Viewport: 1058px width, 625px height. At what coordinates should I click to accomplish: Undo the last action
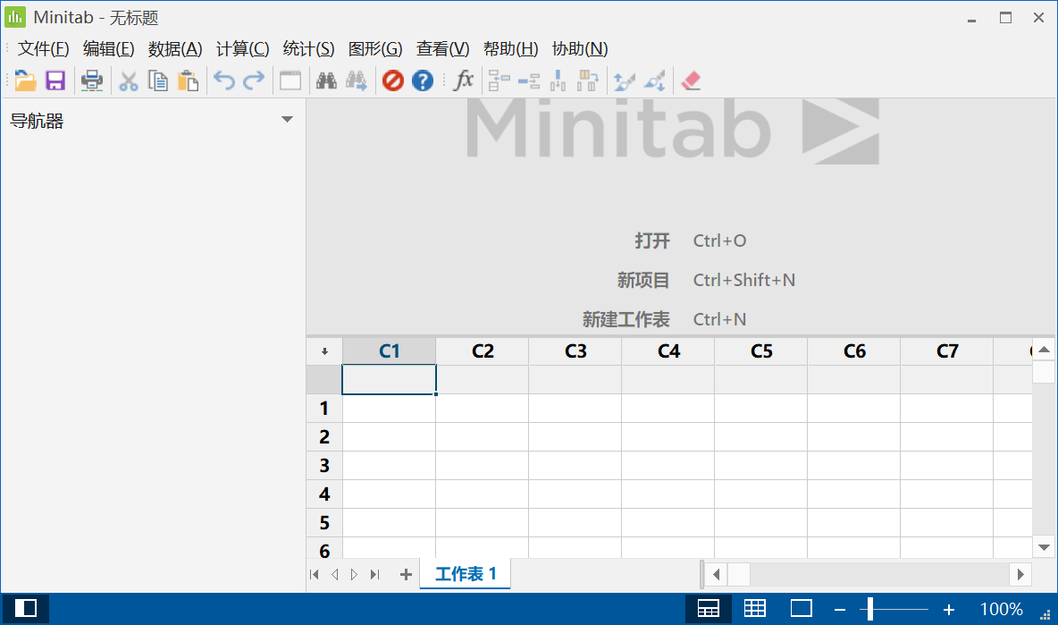[224, 81]
